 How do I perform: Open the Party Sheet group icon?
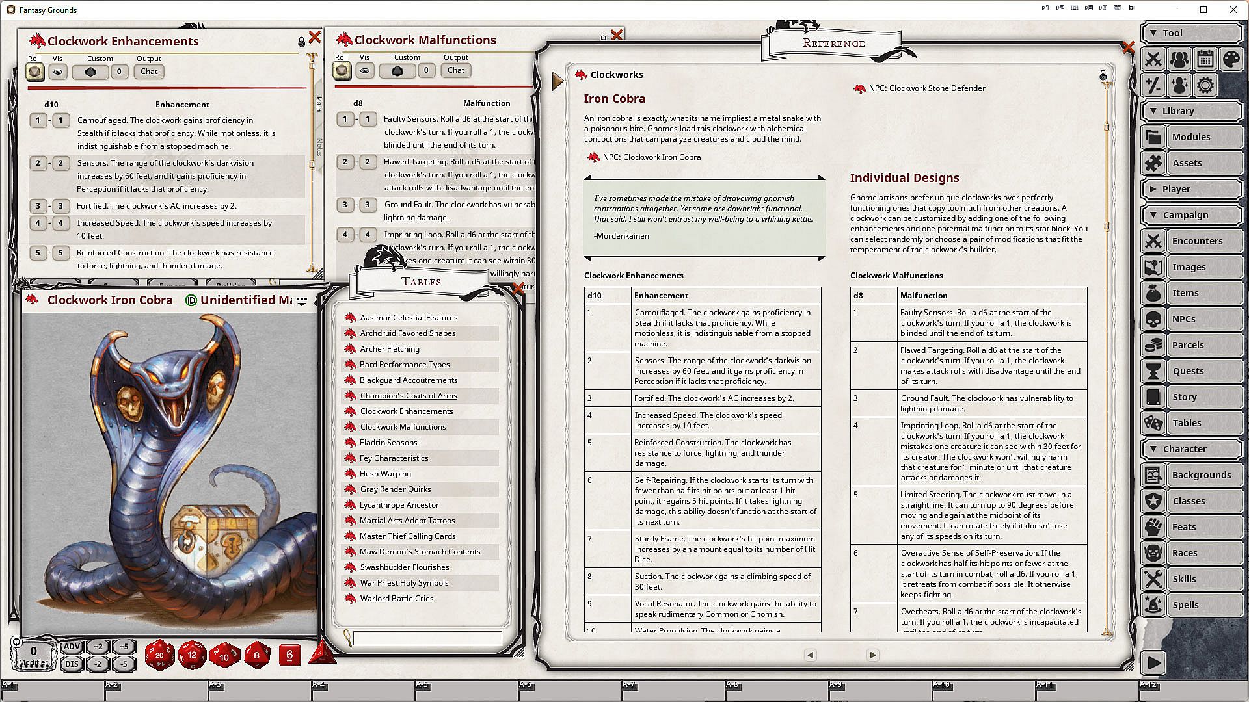(x=1179, y=59)
